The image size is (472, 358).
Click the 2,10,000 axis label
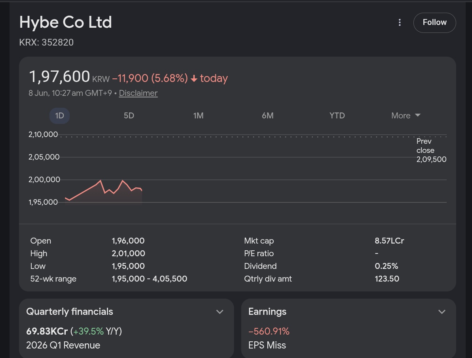(x=43, y=135)
